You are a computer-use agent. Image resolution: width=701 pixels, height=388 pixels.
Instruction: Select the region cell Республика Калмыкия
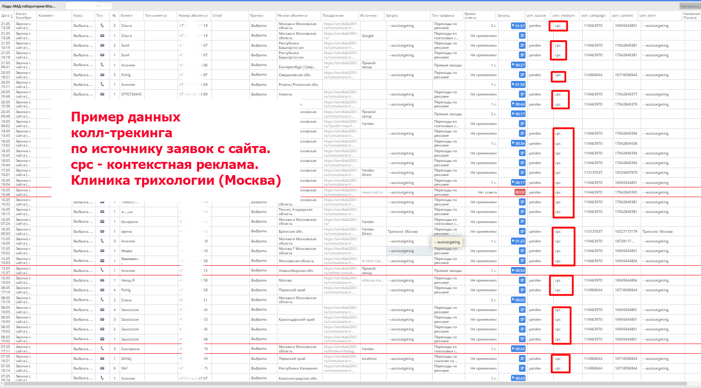pyautogui.click(x=298, y=368)
